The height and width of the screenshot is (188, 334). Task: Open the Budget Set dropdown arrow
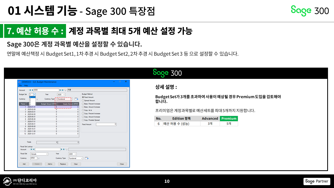pyautogui.click(x=34, y=95)
